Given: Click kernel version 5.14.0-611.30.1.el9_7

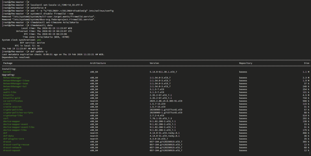Looking at the screenshot, I should click(163, 72).
